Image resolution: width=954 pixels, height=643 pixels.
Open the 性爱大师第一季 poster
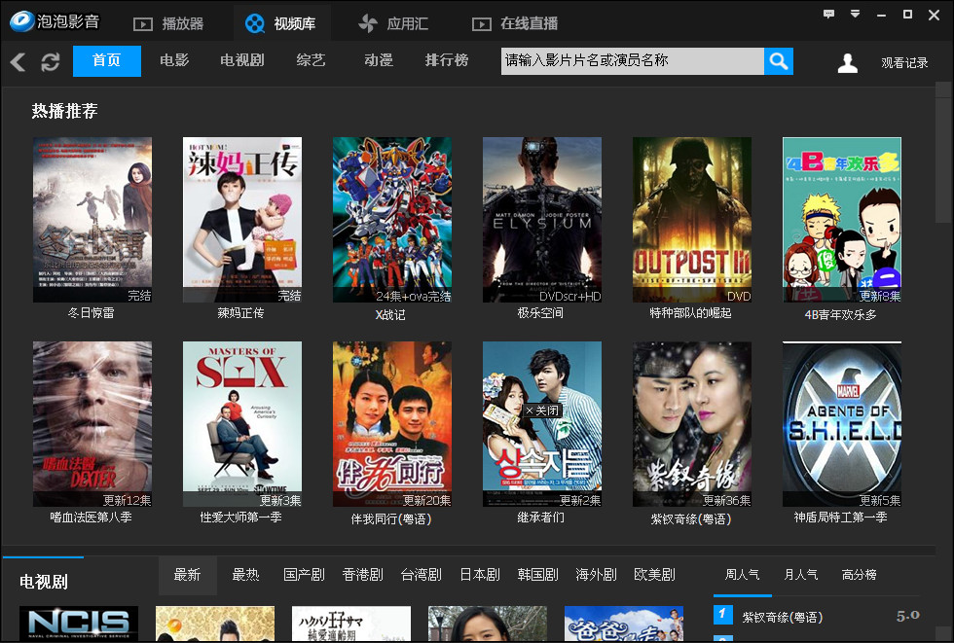[242, 423]
